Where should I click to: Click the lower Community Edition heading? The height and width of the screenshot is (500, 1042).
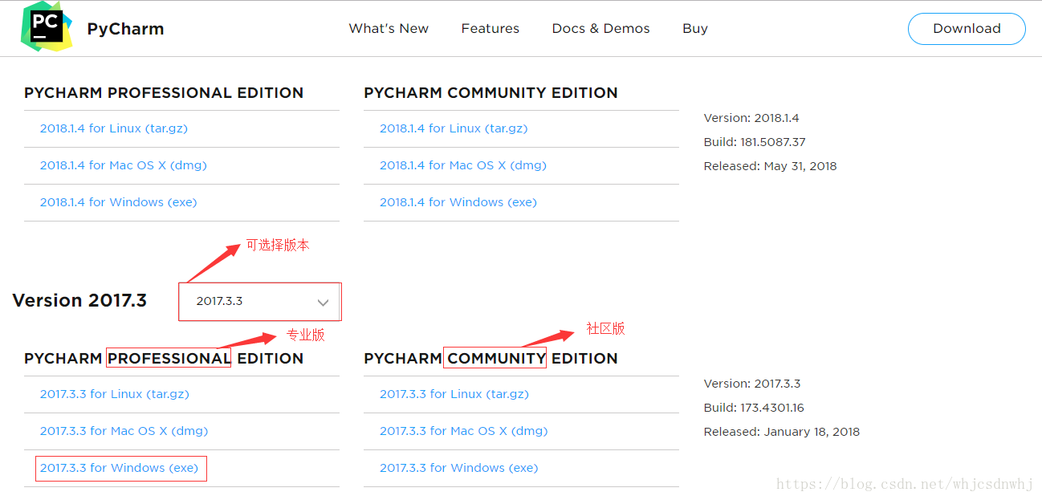pyautogui.click(x=490, y=359)
